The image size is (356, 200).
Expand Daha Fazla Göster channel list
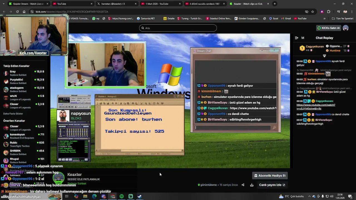pyautogui.click(x=13, y=114)
